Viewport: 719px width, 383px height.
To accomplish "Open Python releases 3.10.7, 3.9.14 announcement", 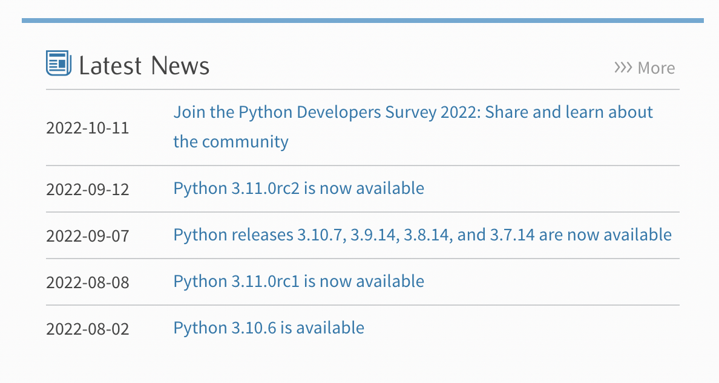I will tap(422, 235).
